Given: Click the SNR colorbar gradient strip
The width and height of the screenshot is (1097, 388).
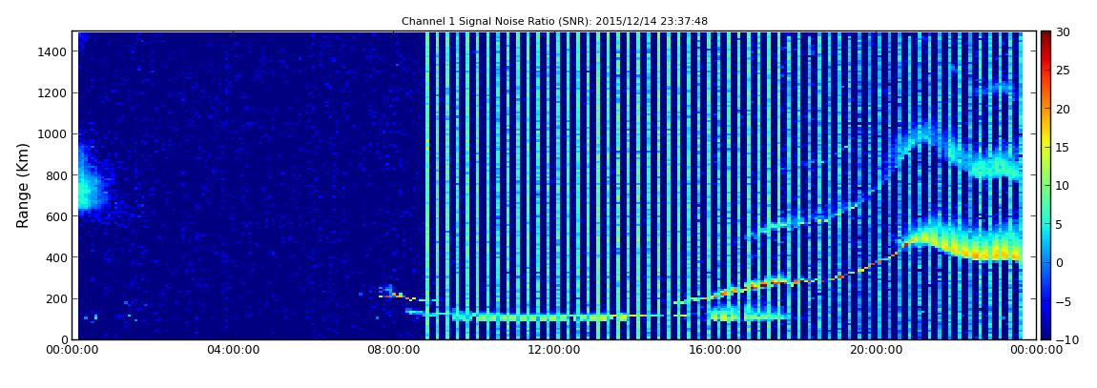Looking at the screenshot, I should click(1045, 185).
